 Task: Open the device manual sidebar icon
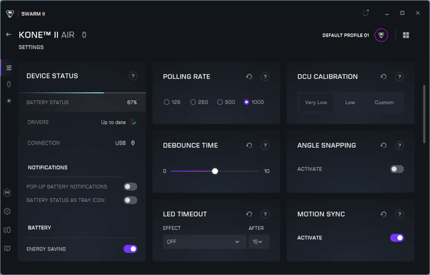click(8, 230)
